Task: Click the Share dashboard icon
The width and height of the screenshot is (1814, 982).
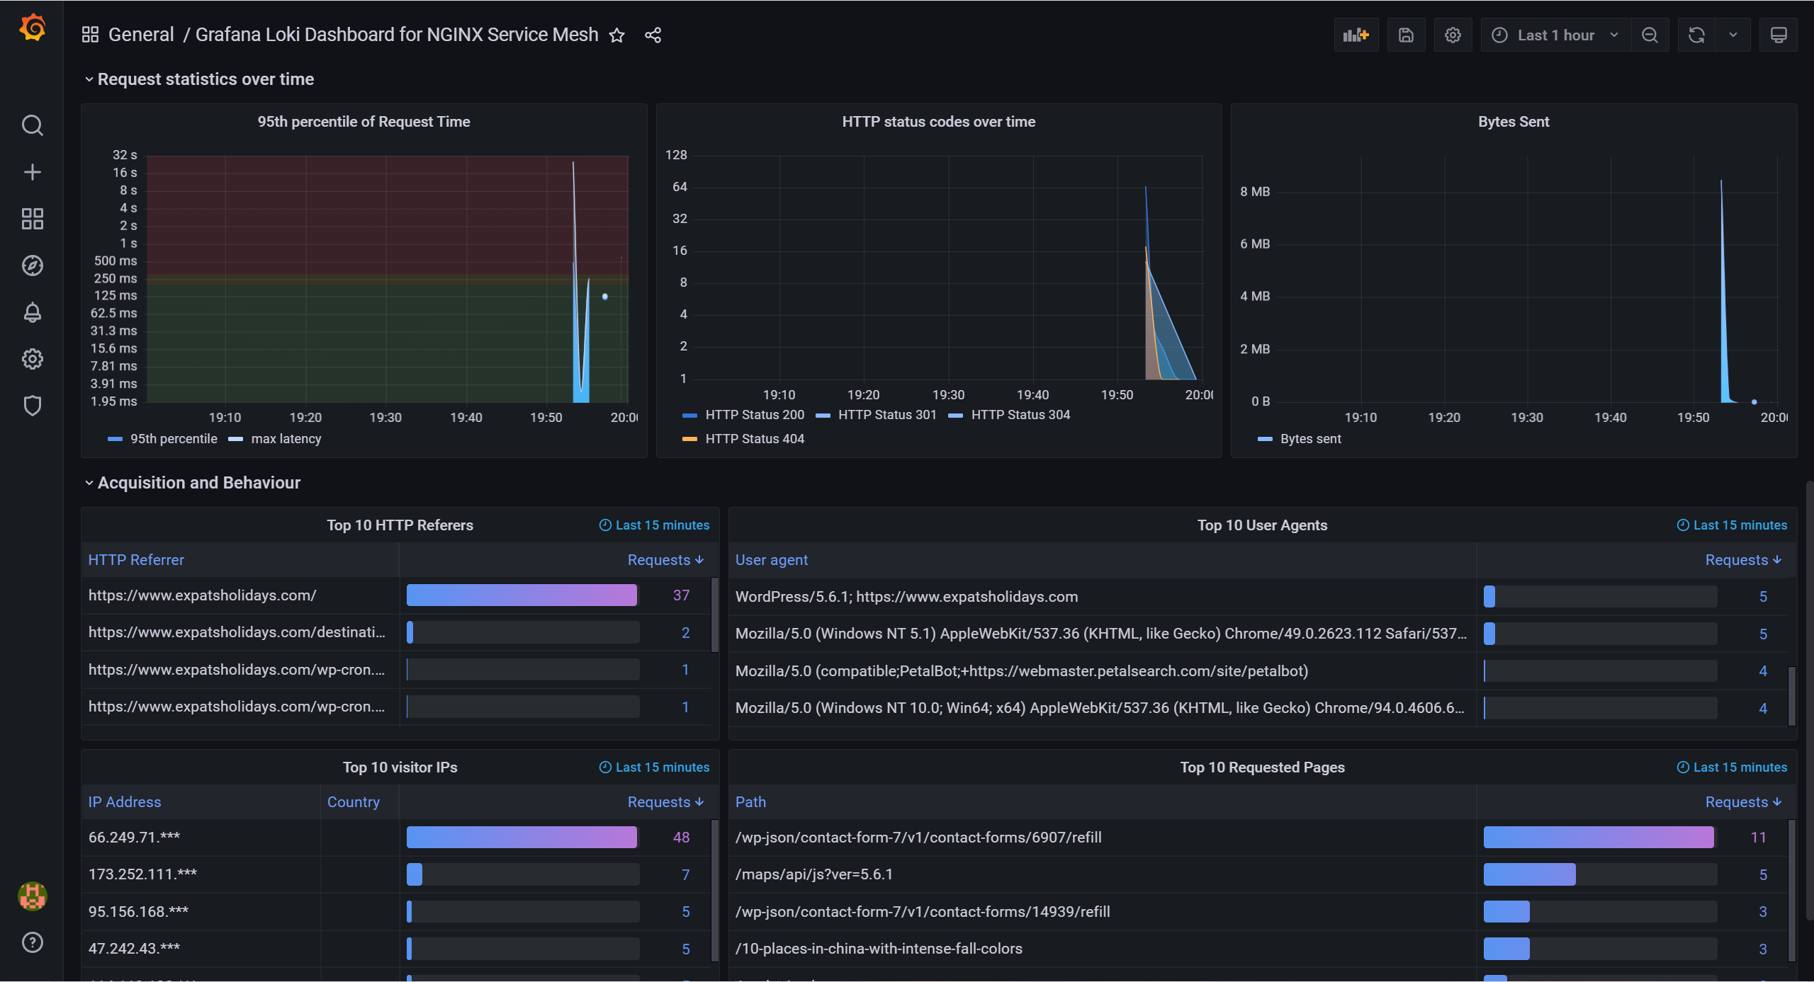Action: (x=653, y=35)
